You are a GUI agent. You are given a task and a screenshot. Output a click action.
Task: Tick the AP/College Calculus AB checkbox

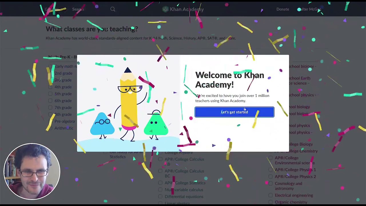pos(160,159)
